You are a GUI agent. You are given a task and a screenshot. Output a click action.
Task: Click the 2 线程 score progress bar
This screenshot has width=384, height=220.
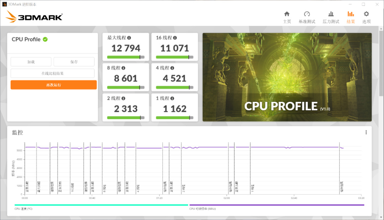(x=126, y=118)
